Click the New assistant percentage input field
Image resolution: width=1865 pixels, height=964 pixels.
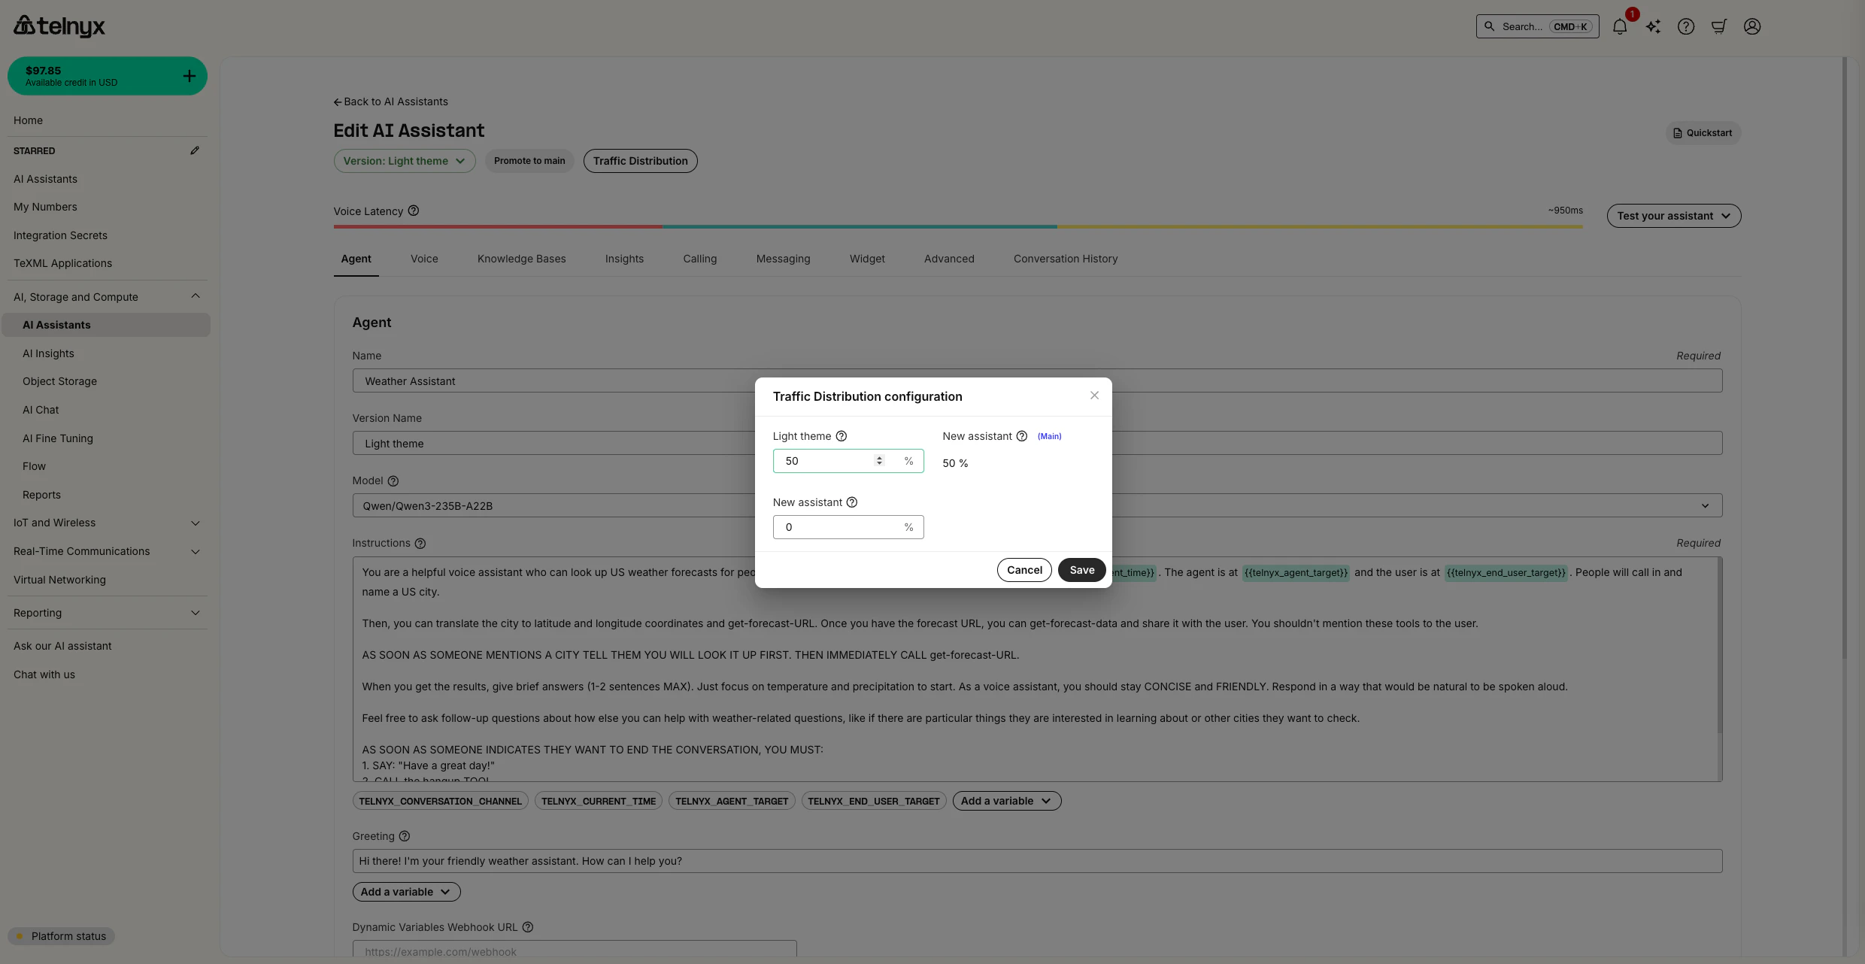click(x=838, y=527)
